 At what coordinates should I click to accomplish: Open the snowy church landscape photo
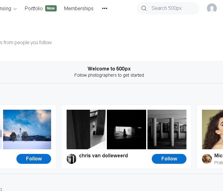point(27,129)
